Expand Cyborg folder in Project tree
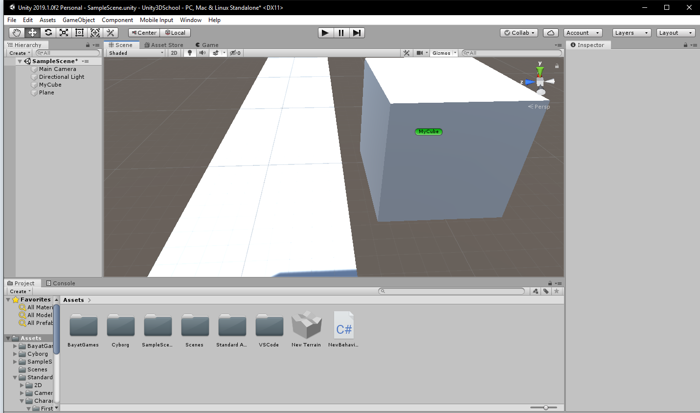 [15, 354]
